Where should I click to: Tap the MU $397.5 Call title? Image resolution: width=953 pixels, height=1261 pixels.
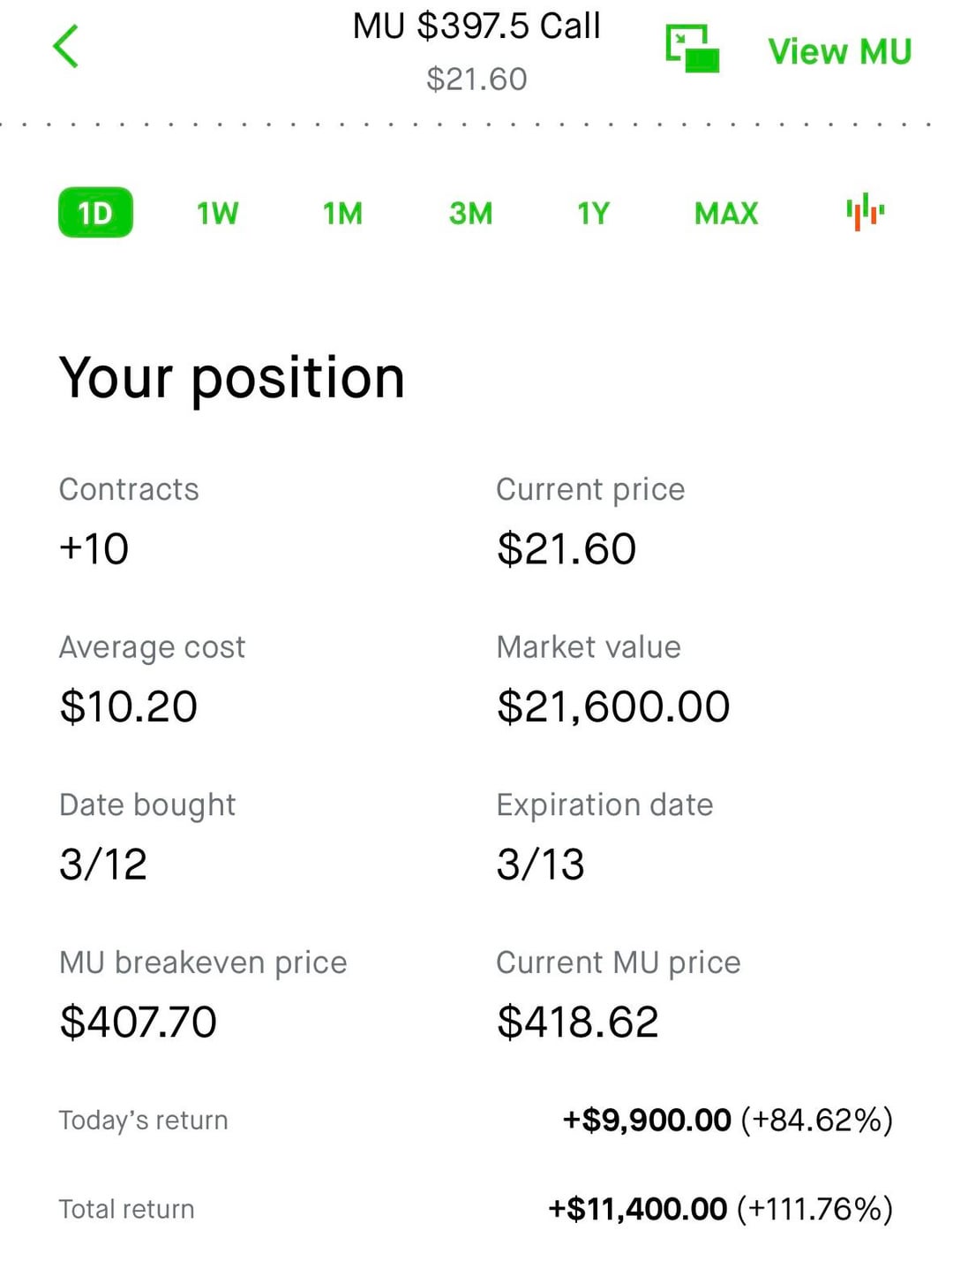pos(476,26)
